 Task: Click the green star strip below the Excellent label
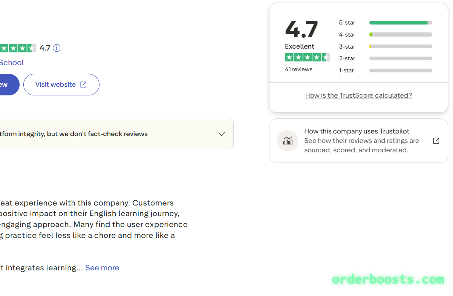point(308,57)
